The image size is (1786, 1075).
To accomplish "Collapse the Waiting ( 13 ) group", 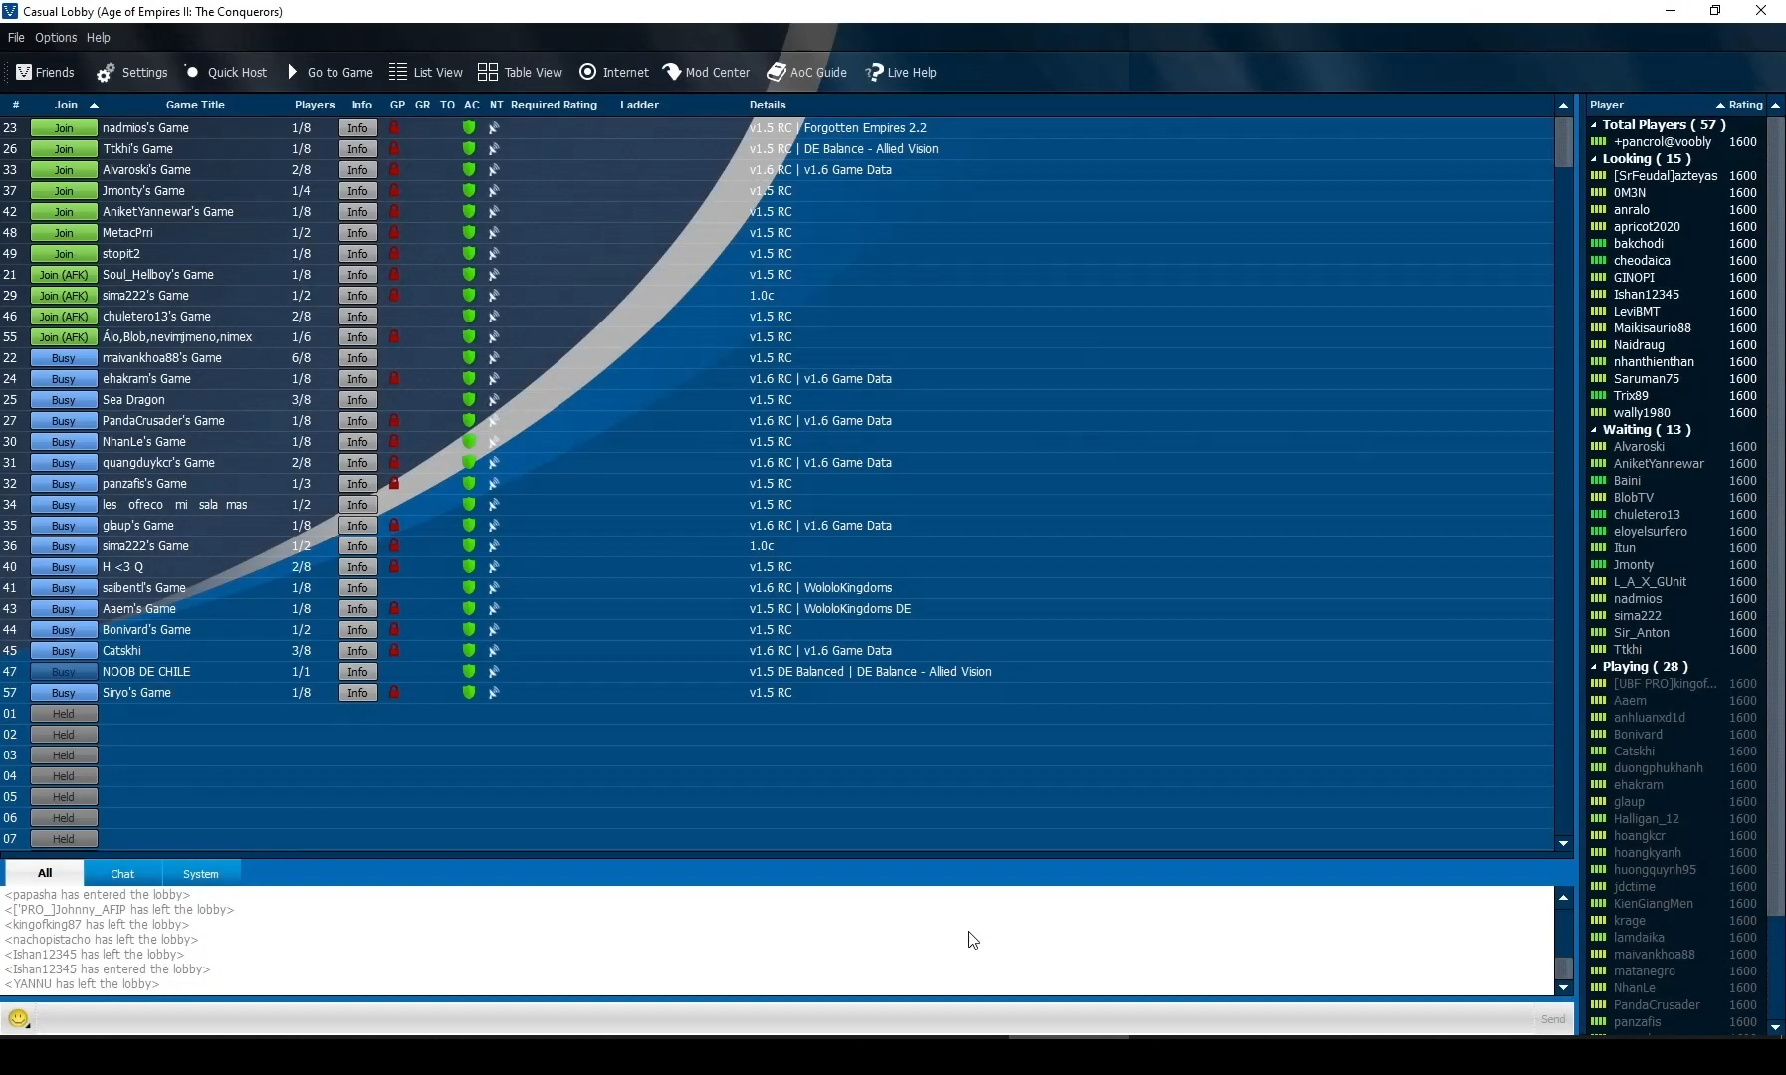I will point(1594,430).
